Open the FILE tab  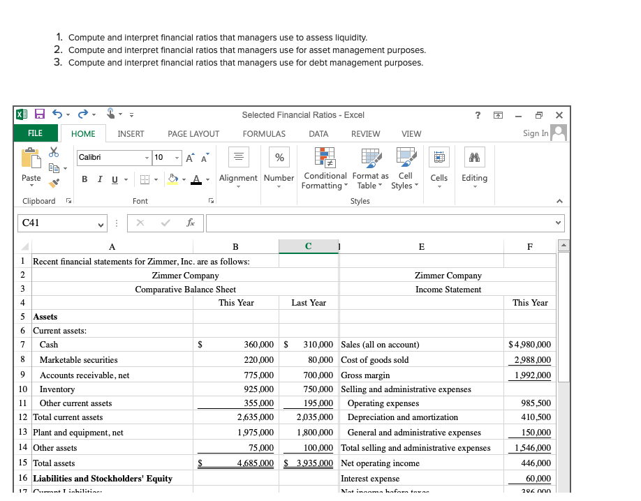(x=36, y=133)
